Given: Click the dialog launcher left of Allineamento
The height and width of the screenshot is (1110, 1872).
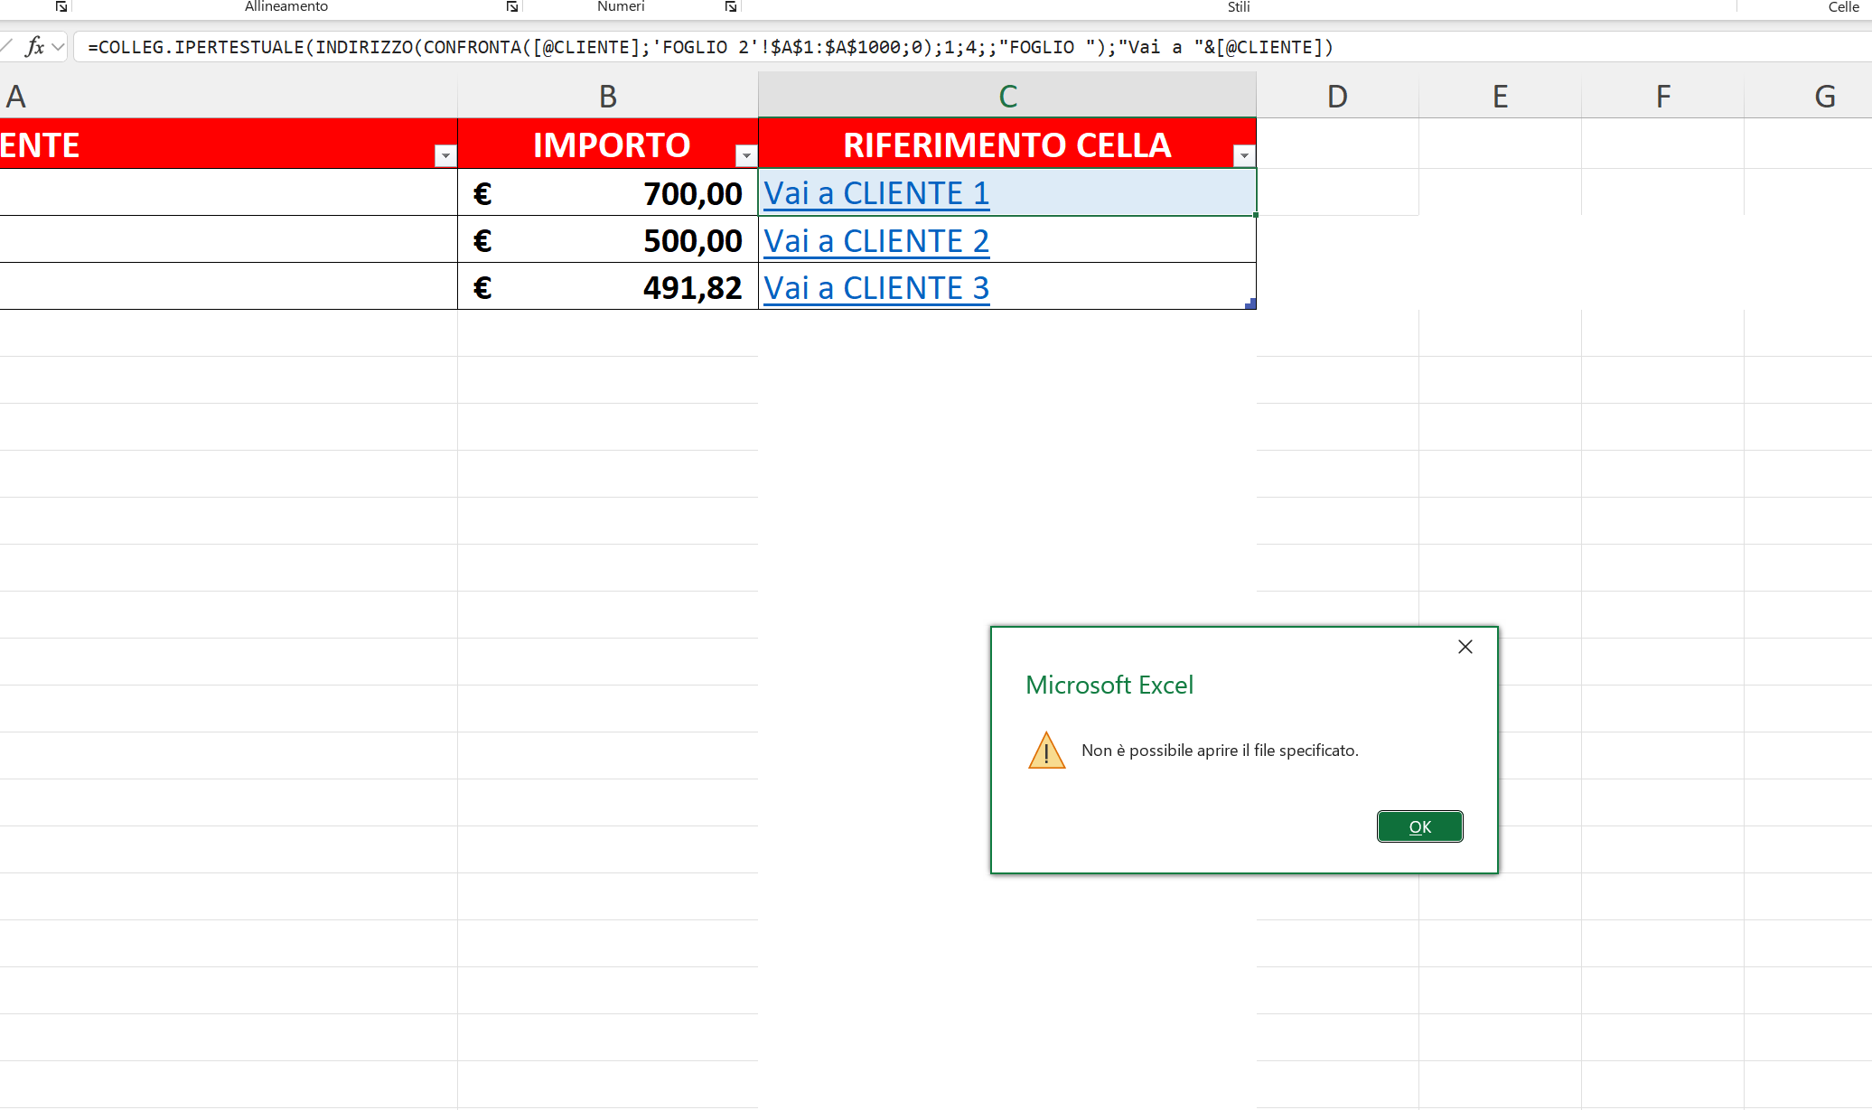Looking at the screenshot, I should 61,6.
